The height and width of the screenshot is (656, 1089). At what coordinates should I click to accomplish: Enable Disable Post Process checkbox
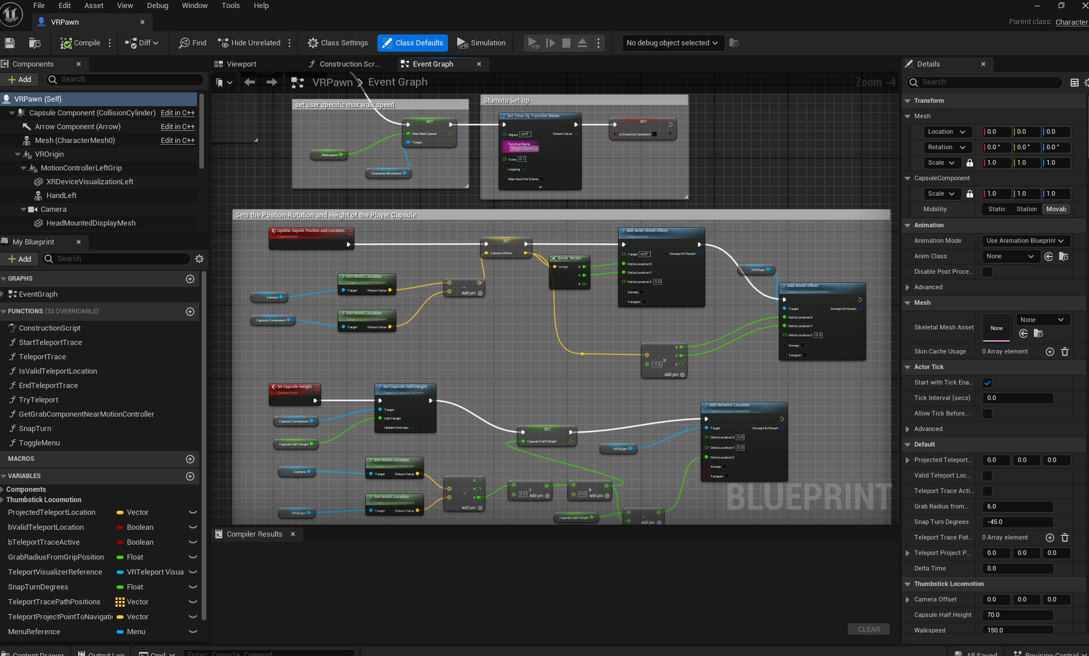point(987,272)
